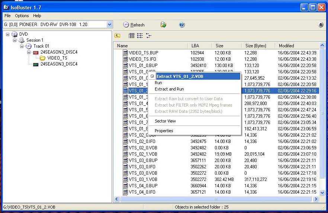Open the drive selection dropdown
Viewport: 328px width, 213px height.
[x=109, y=25]
